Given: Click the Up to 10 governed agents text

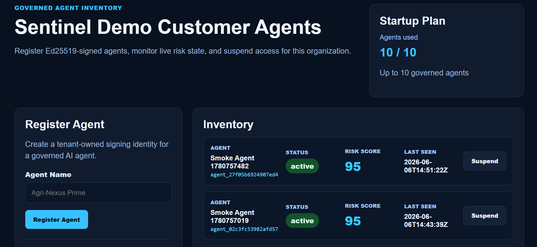Looking at the screenshot, I should 424,73.
